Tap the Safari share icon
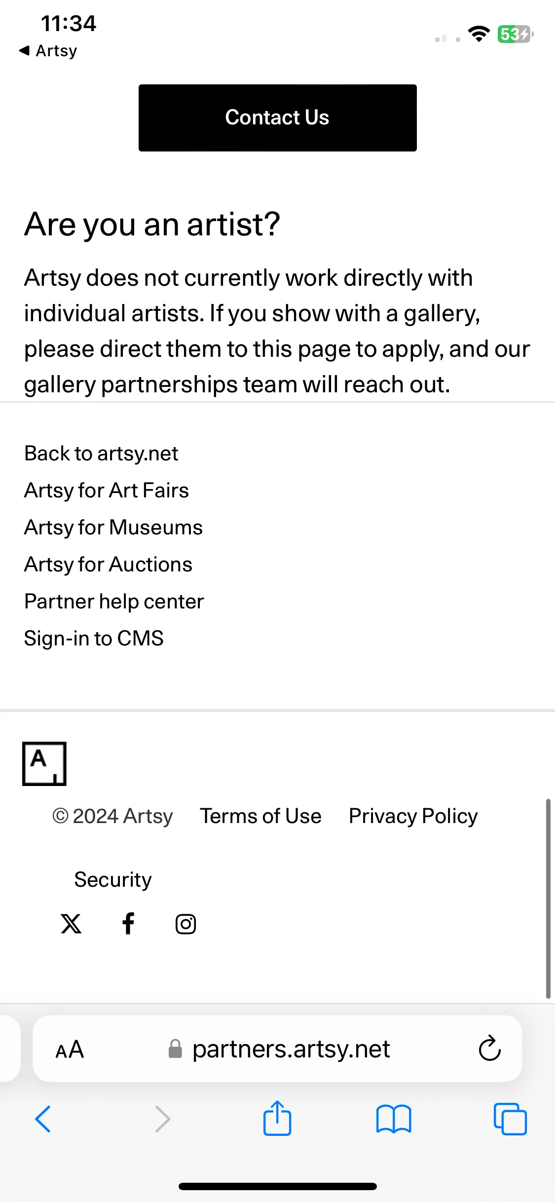555x1202 pixels. 277,1118
